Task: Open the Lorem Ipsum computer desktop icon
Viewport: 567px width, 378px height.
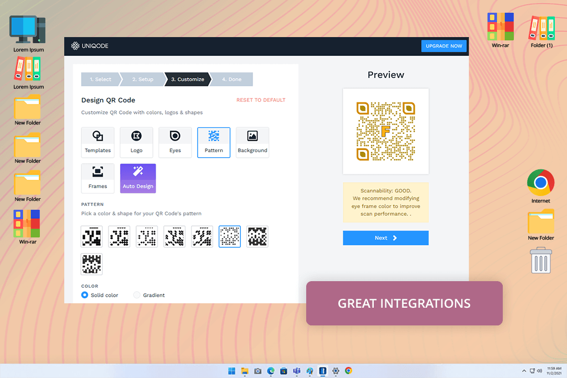Action: [28, 34]
